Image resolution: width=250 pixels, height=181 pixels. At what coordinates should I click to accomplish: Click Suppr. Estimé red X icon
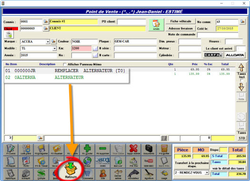pyautogui.click(x=133, y=150)
